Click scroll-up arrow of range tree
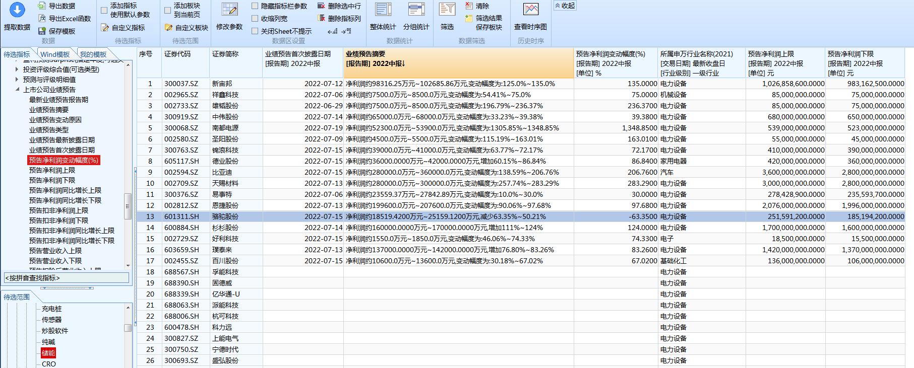The image size is (914, 368). (x=128, y=308)
